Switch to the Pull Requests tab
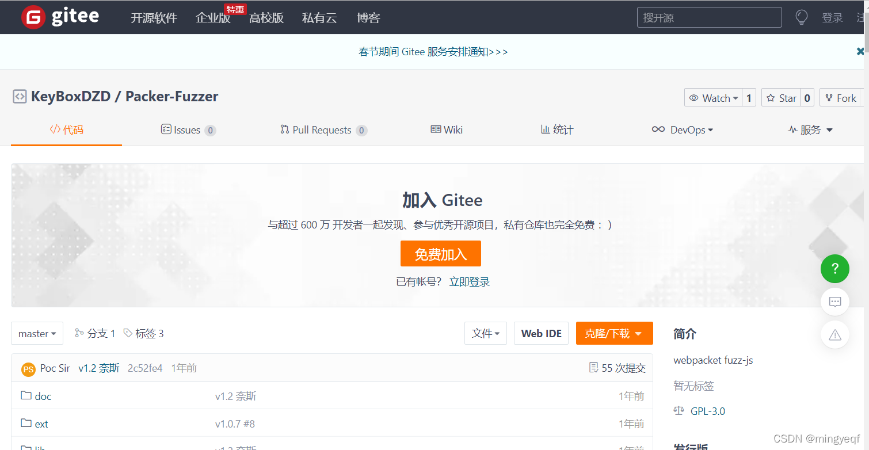 coord(323,129)
